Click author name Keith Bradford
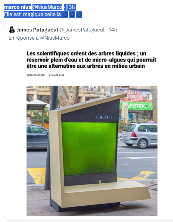 pos(36,75)
